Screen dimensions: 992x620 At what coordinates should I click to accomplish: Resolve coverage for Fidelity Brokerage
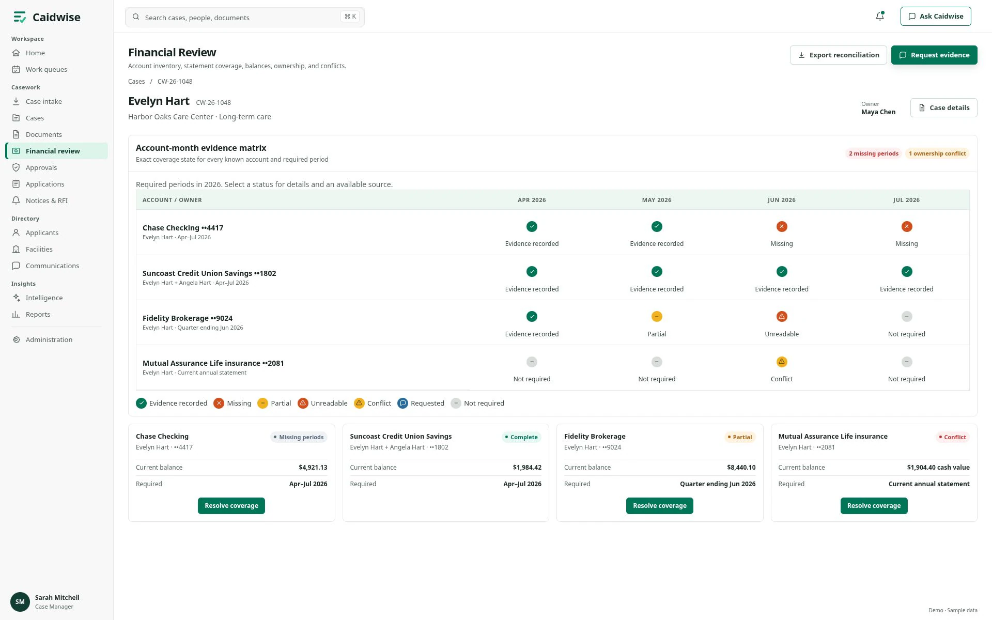660,506
